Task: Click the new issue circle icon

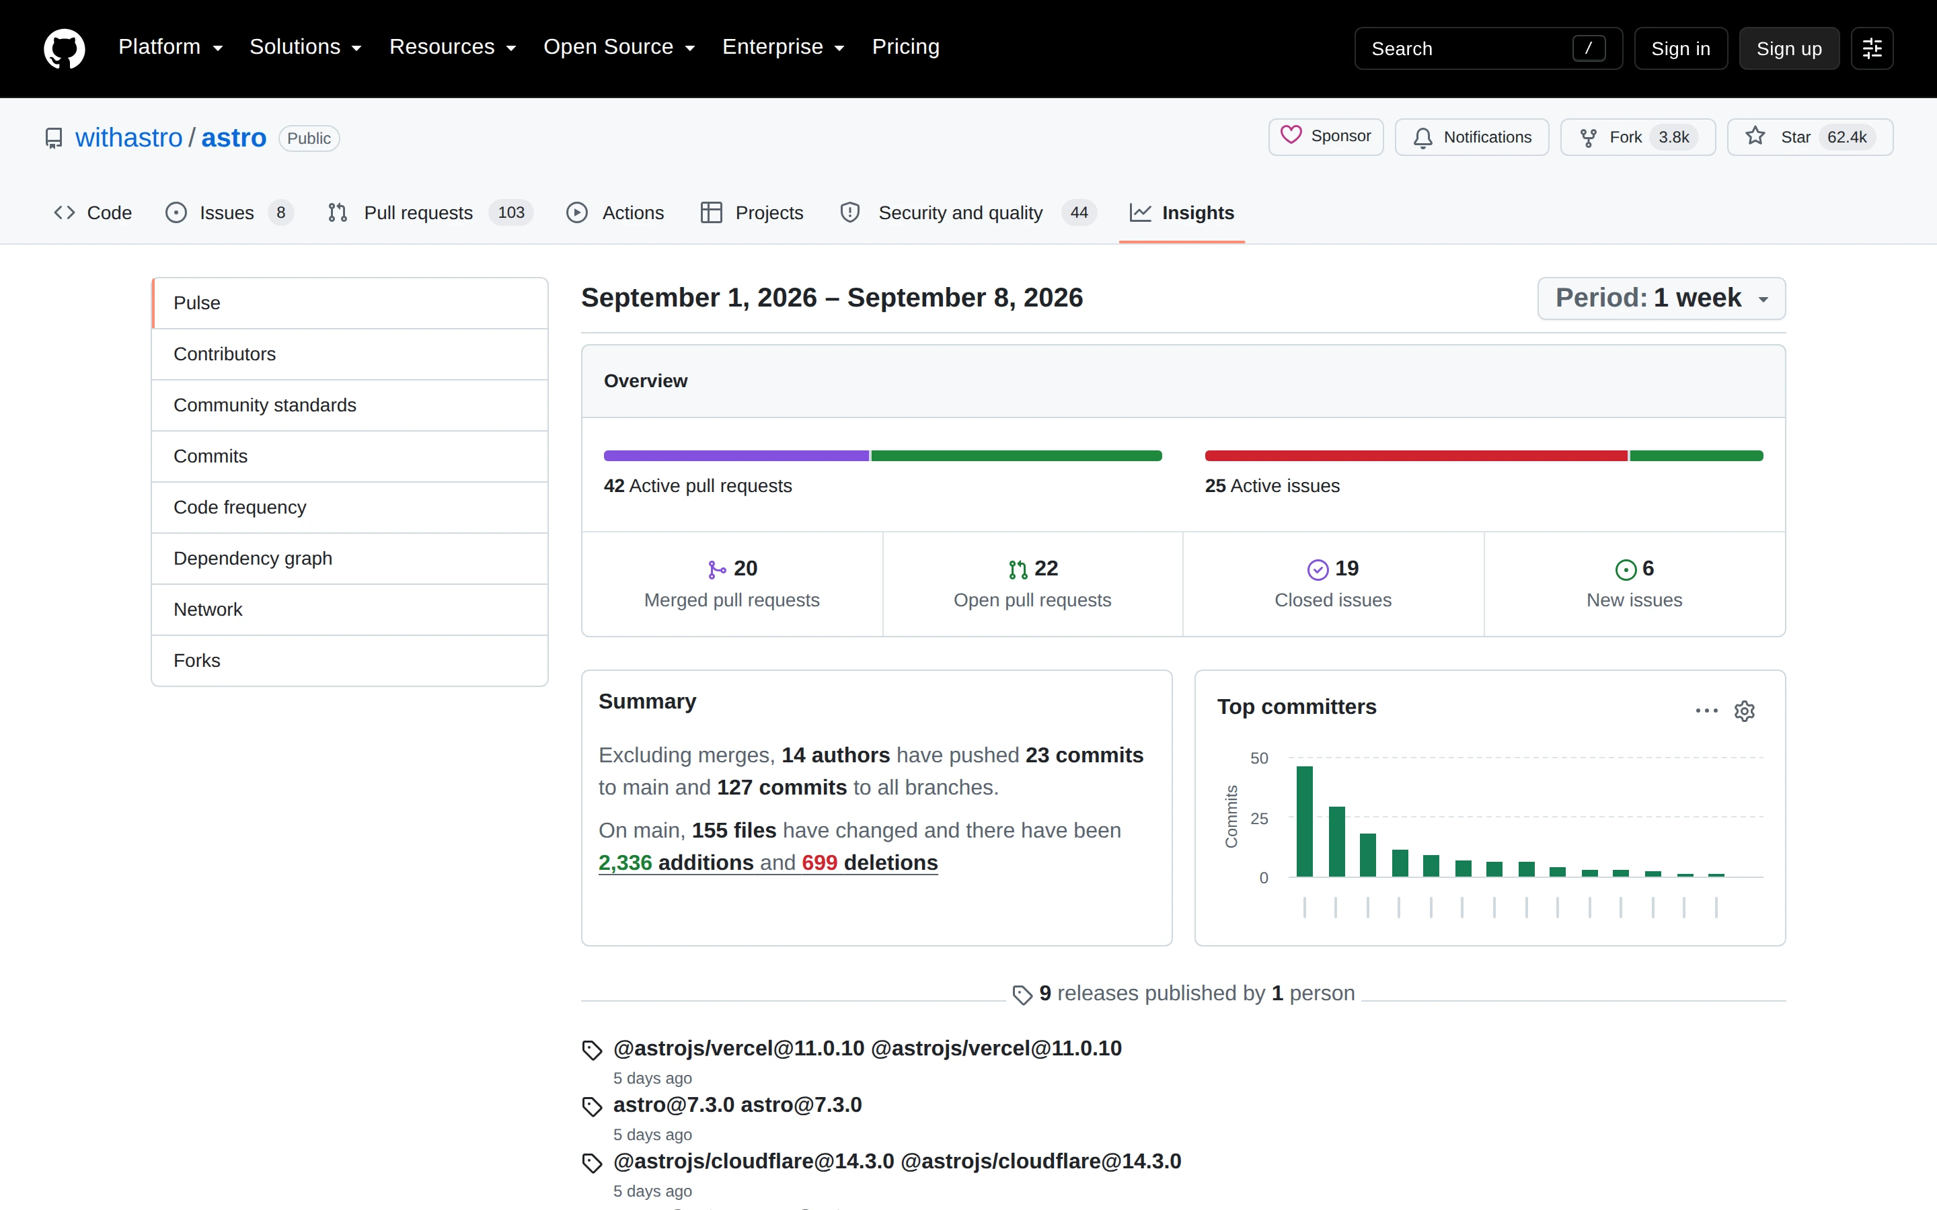Action: pos(1626,570)
